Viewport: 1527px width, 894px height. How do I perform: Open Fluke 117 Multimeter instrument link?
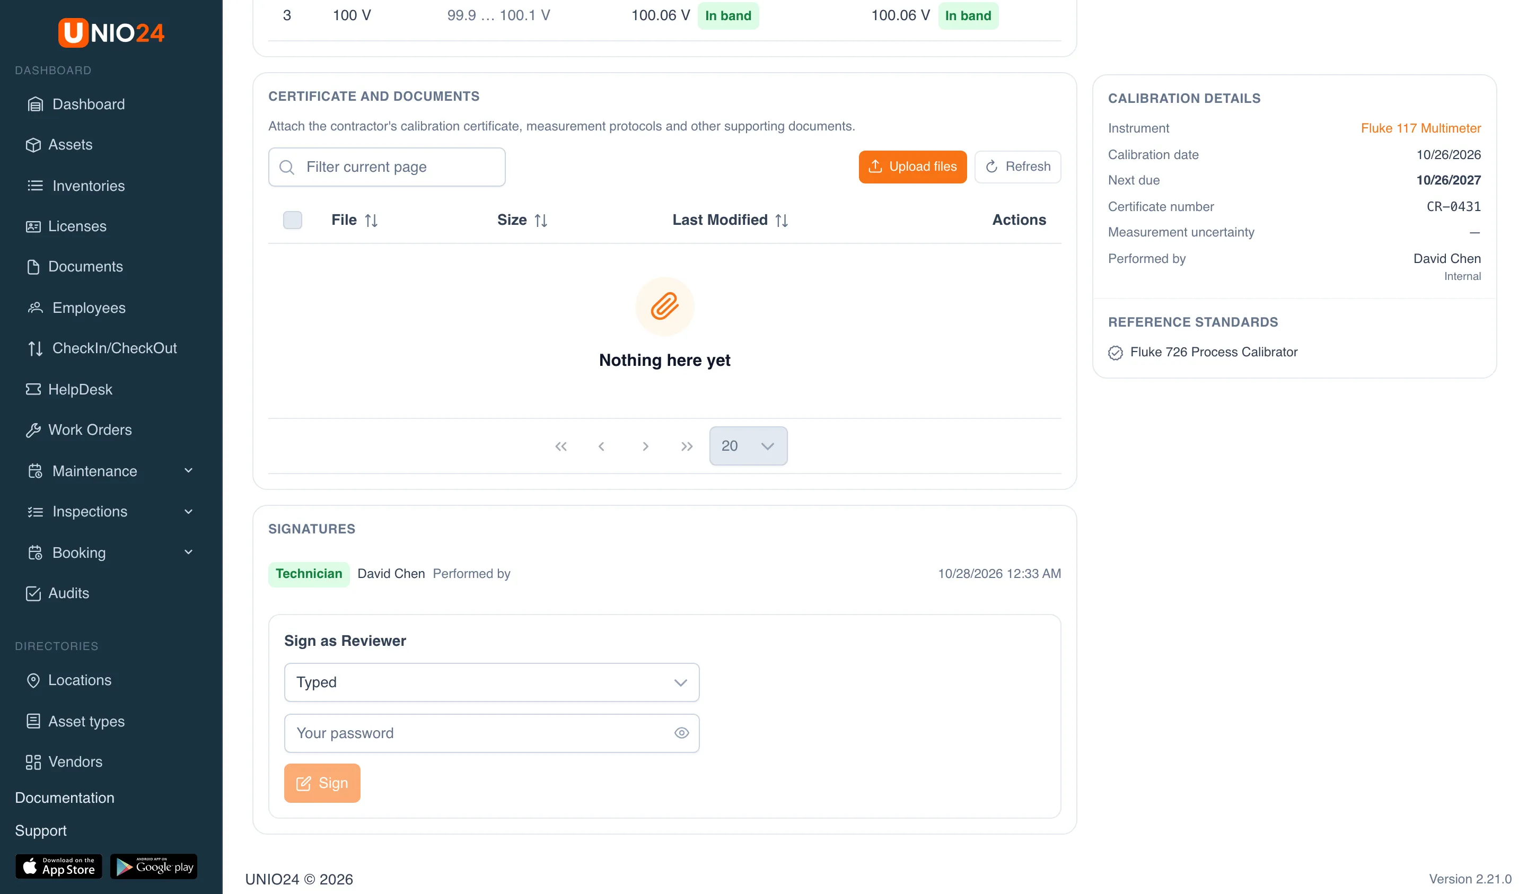1420,128
